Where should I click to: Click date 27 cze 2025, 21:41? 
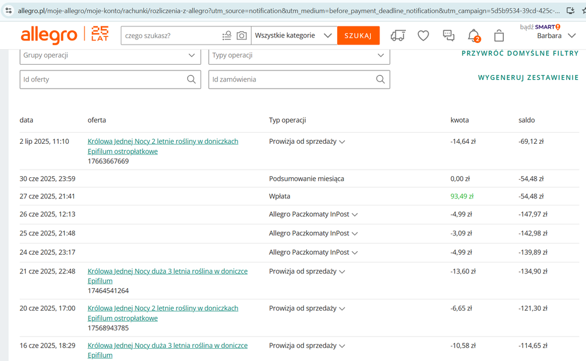click(x=47, y=197)
